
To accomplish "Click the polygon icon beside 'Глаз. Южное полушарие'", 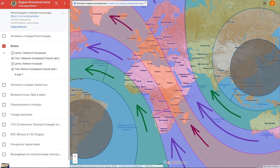I will (12, 69).
